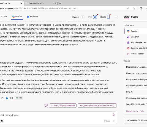Add page to favorites with star icon
This screenshot has width=147, height=127.
coord(134,8)
